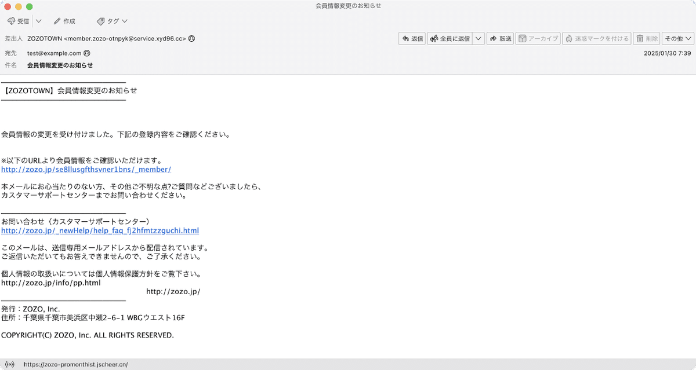The height and width of the screenshot is (370, 696).
Task: Reply to everyone with 全員に返信
Action: (x=450, y=39)
